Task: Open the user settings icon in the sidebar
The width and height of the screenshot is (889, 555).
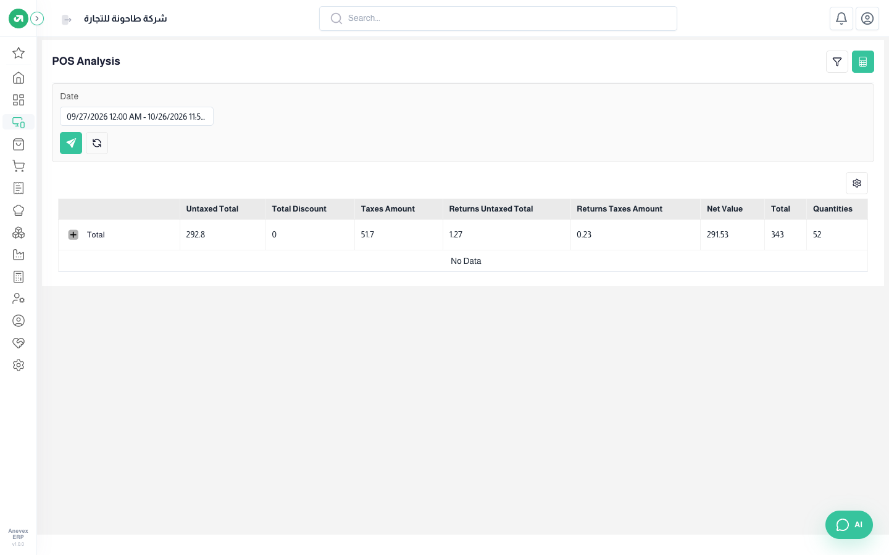Action: (19, 298)
